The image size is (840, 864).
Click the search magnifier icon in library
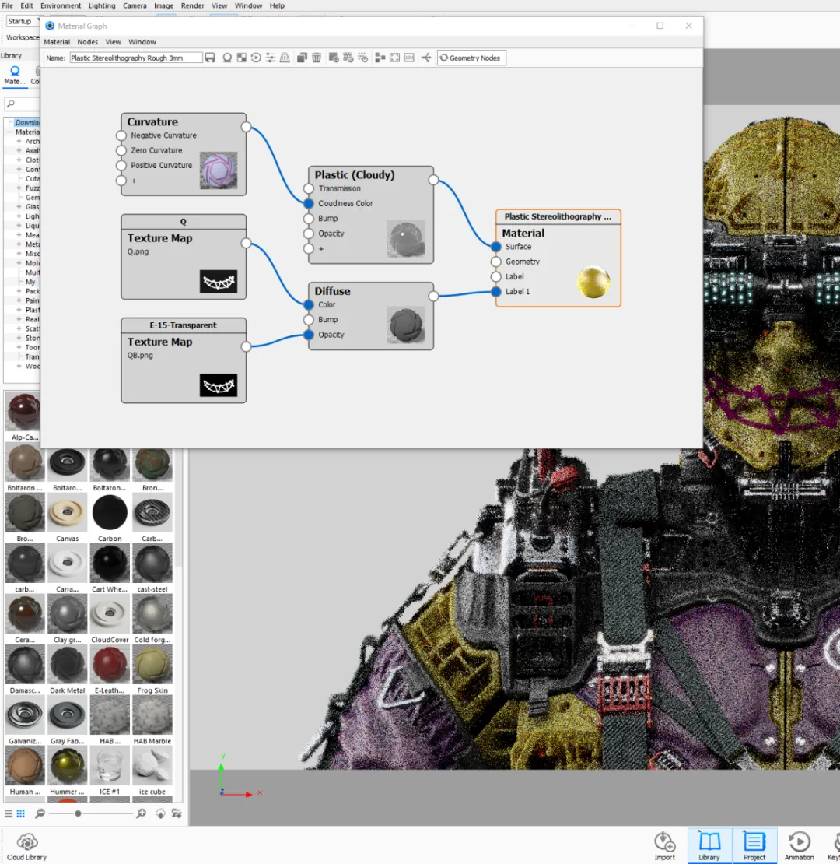coord(10,104)
